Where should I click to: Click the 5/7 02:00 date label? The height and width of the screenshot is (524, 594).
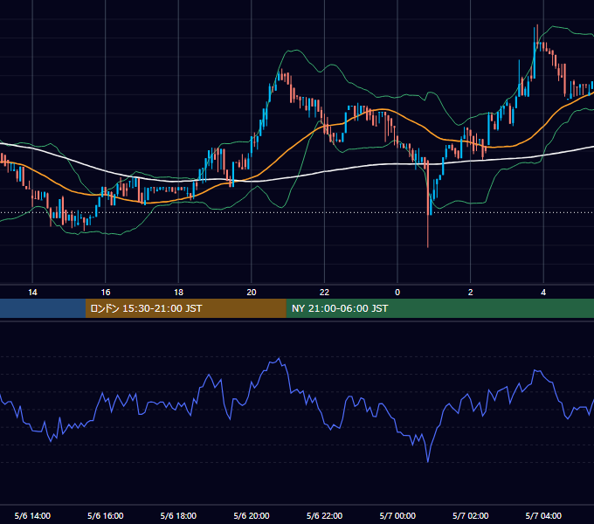point(471,515)
